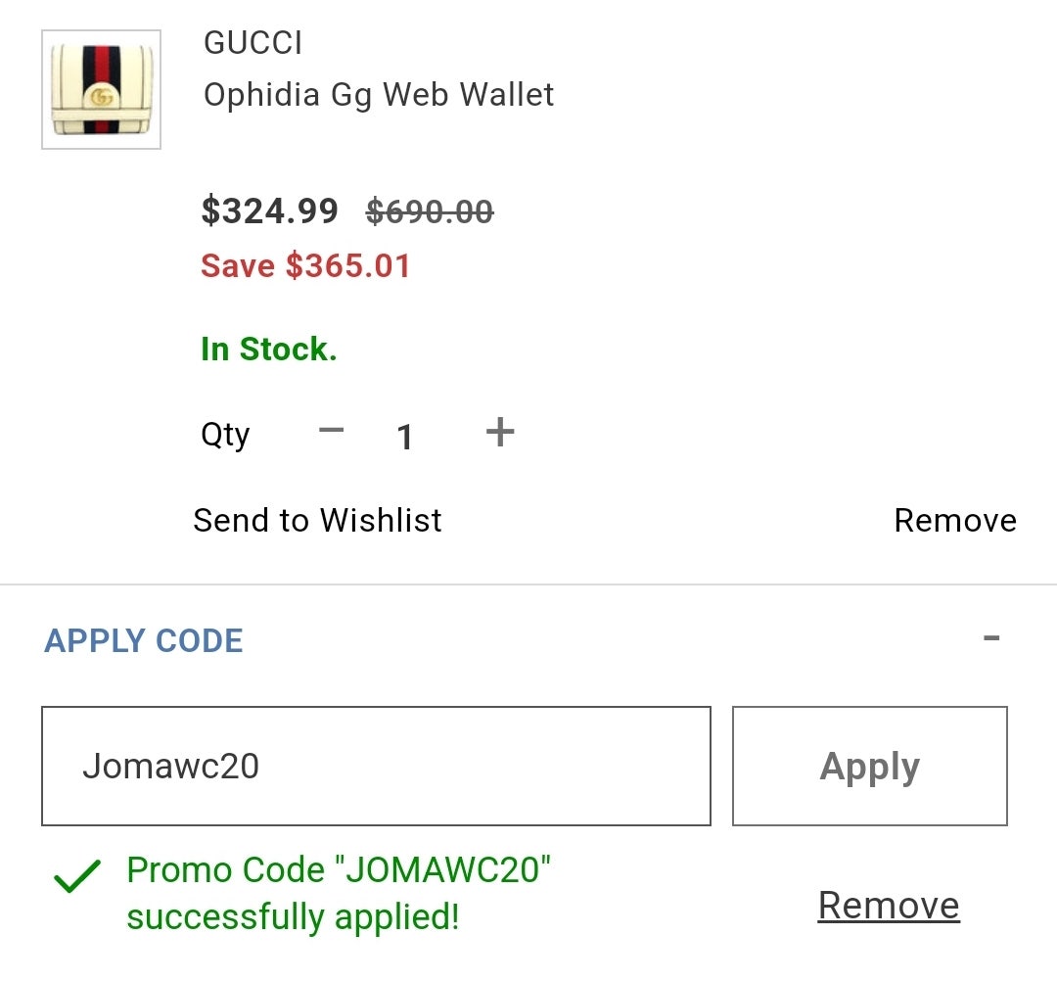Increase quantity with the plus icon

click(x=500, y=432)
